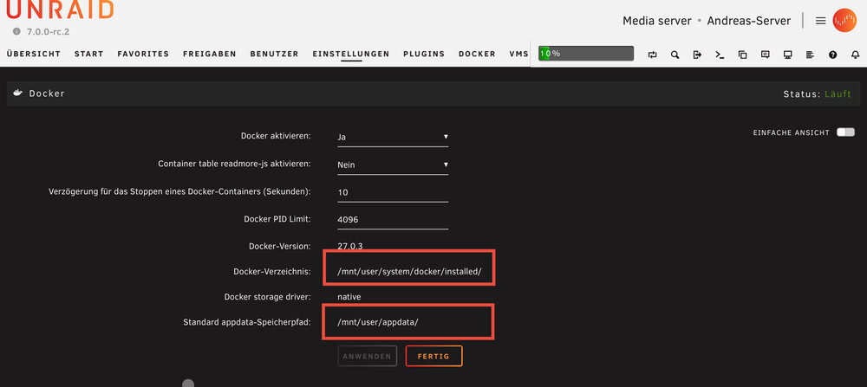Navigate to Plugins tab
867x387 pixels.
pos(424,54)
